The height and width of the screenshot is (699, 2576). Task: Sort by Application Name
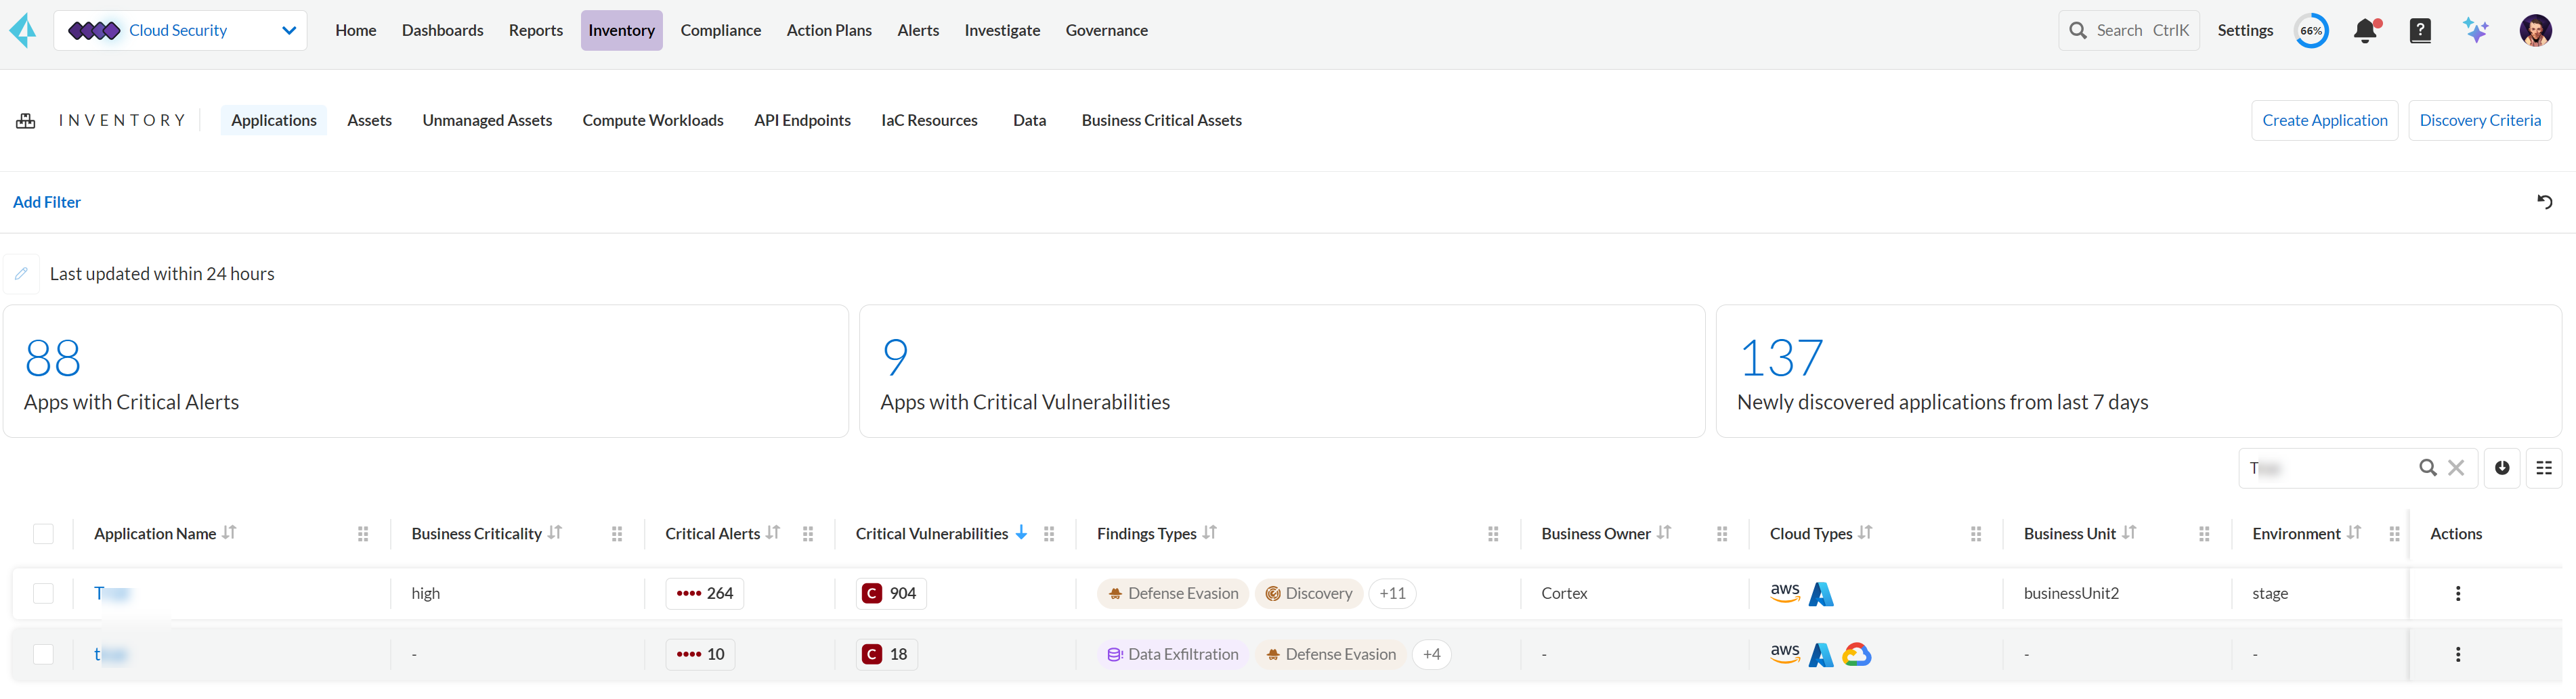pyautogui.click(x=230, y=533)
